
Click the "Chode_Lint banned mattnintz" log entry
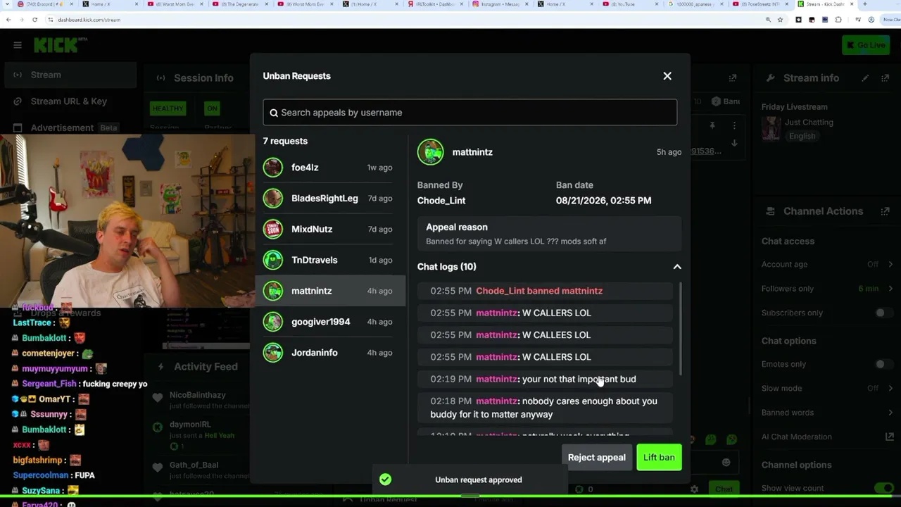[539, 291]
